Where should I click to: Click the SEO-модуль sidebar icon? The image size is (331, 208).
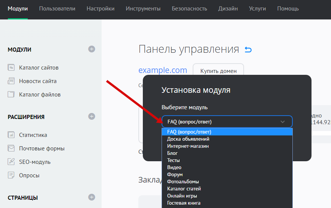[11, 162]
